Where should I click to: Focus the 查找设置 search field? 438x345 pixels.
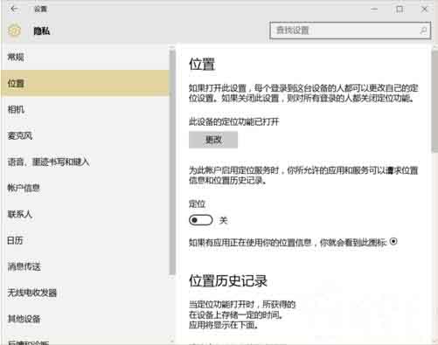pyautogui.click(x=350, y=31)
